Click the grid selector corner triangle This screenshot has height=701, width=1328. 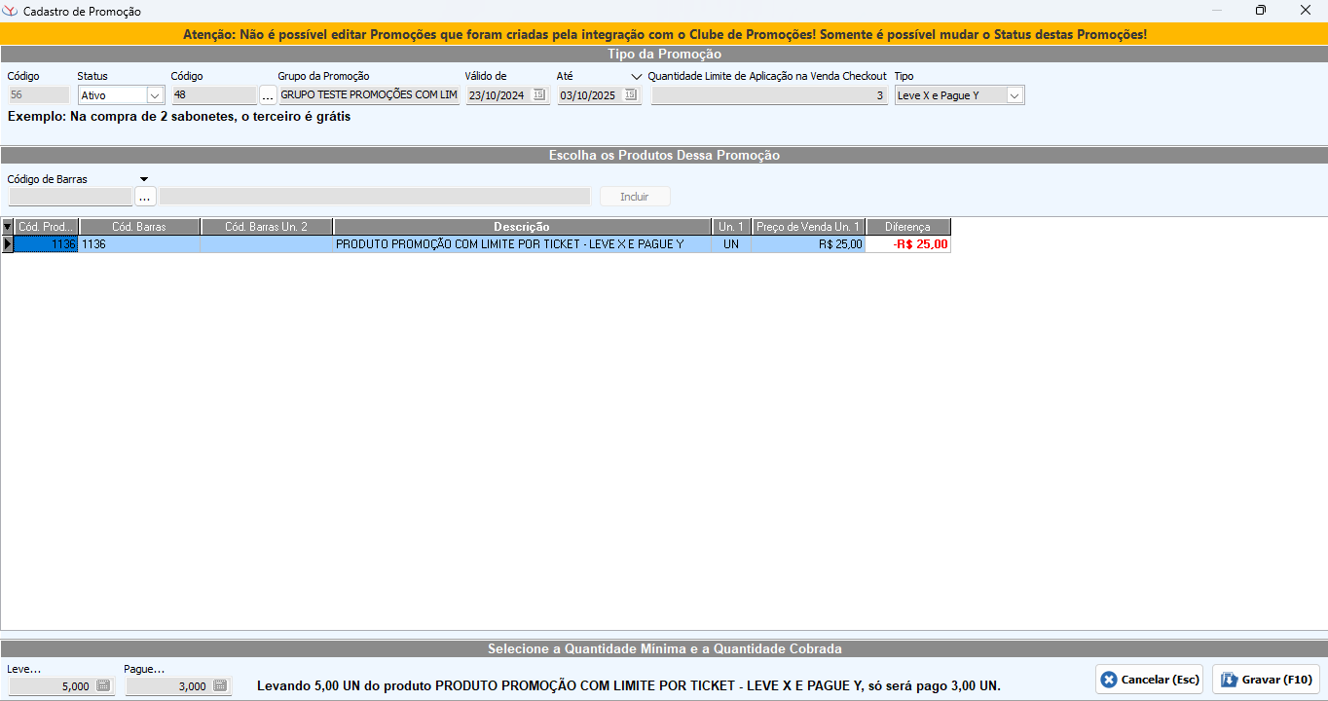[7, 227]
